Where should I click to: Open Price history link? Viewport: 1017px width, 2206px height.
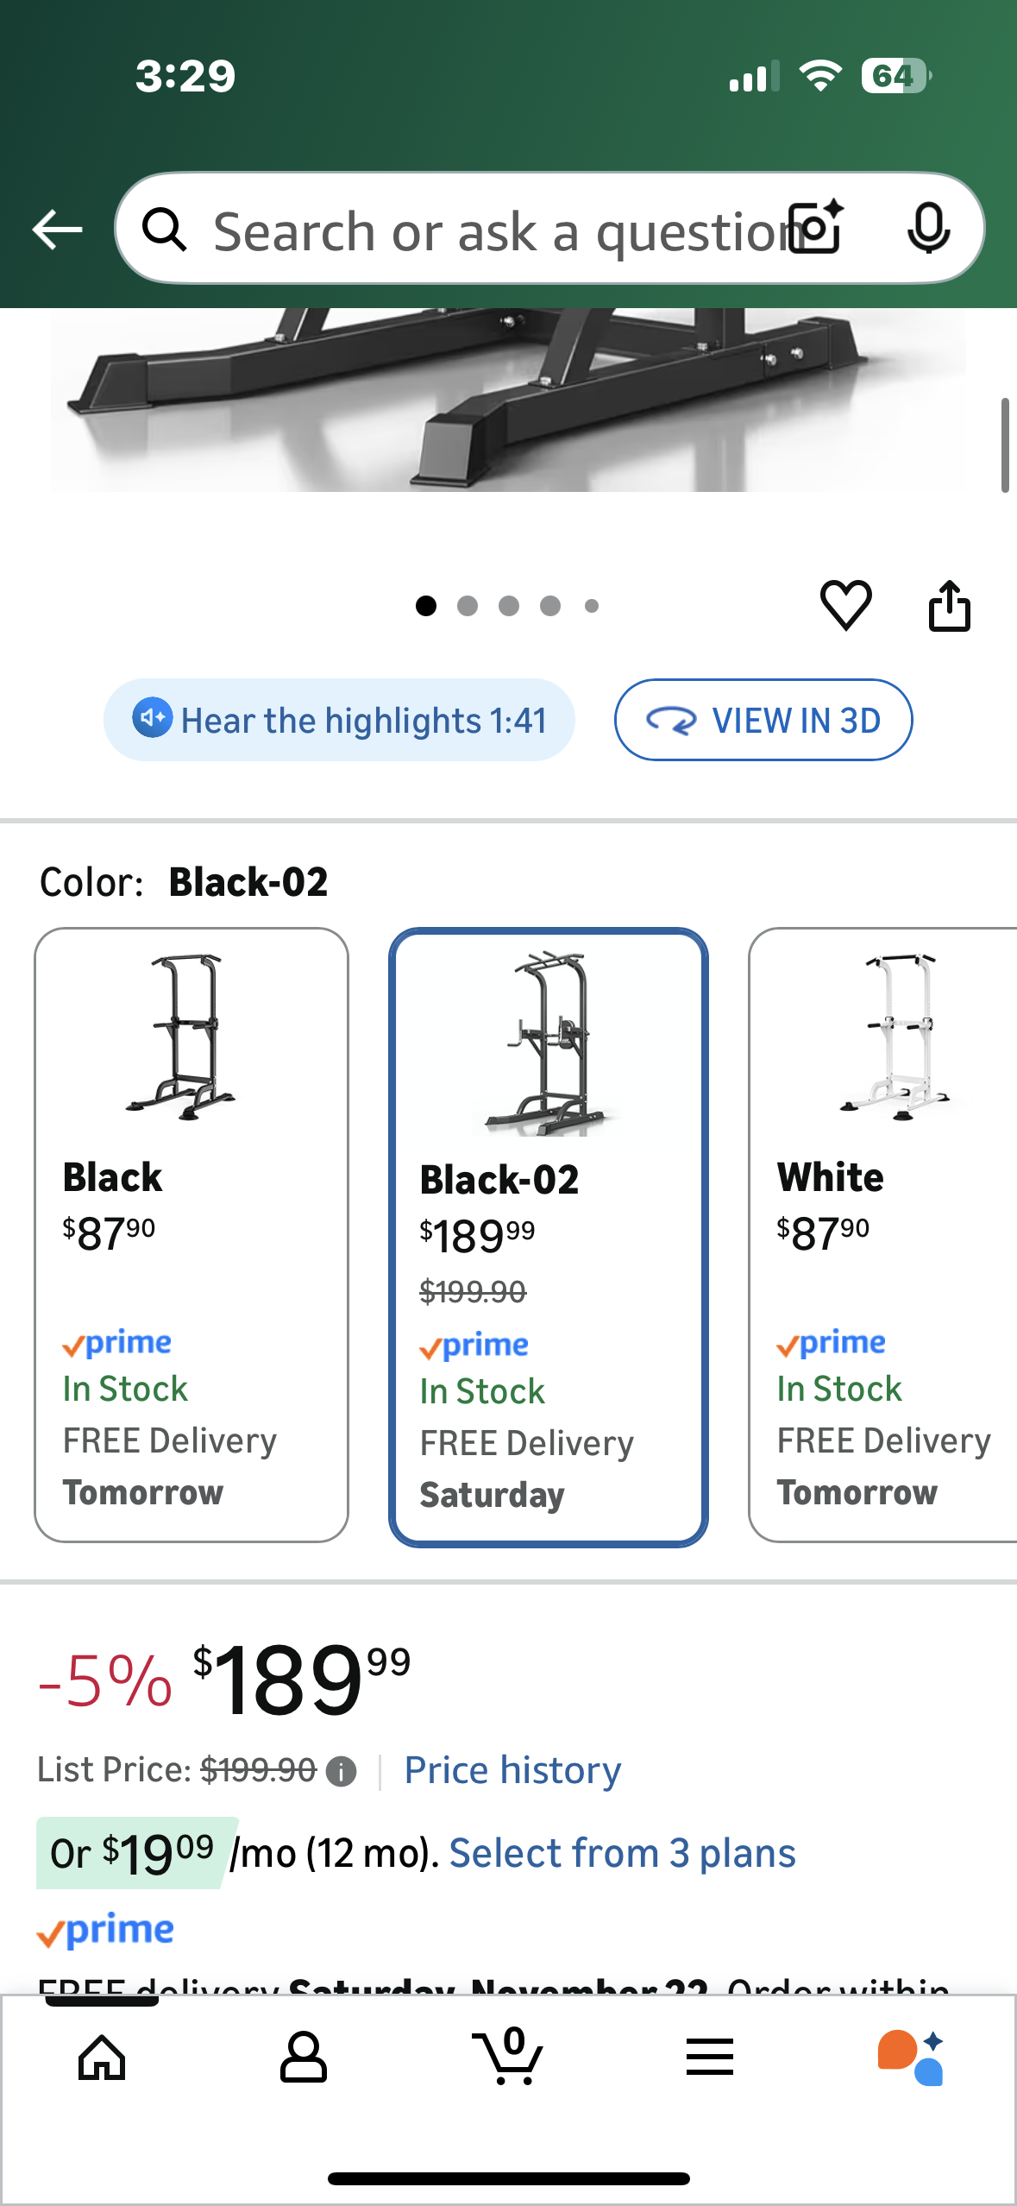512,1771
